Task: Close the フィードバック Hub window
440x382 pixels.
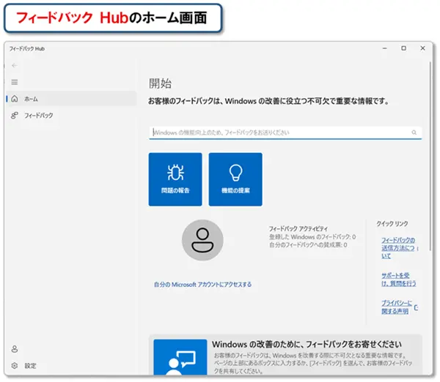Action: [422, 48]
